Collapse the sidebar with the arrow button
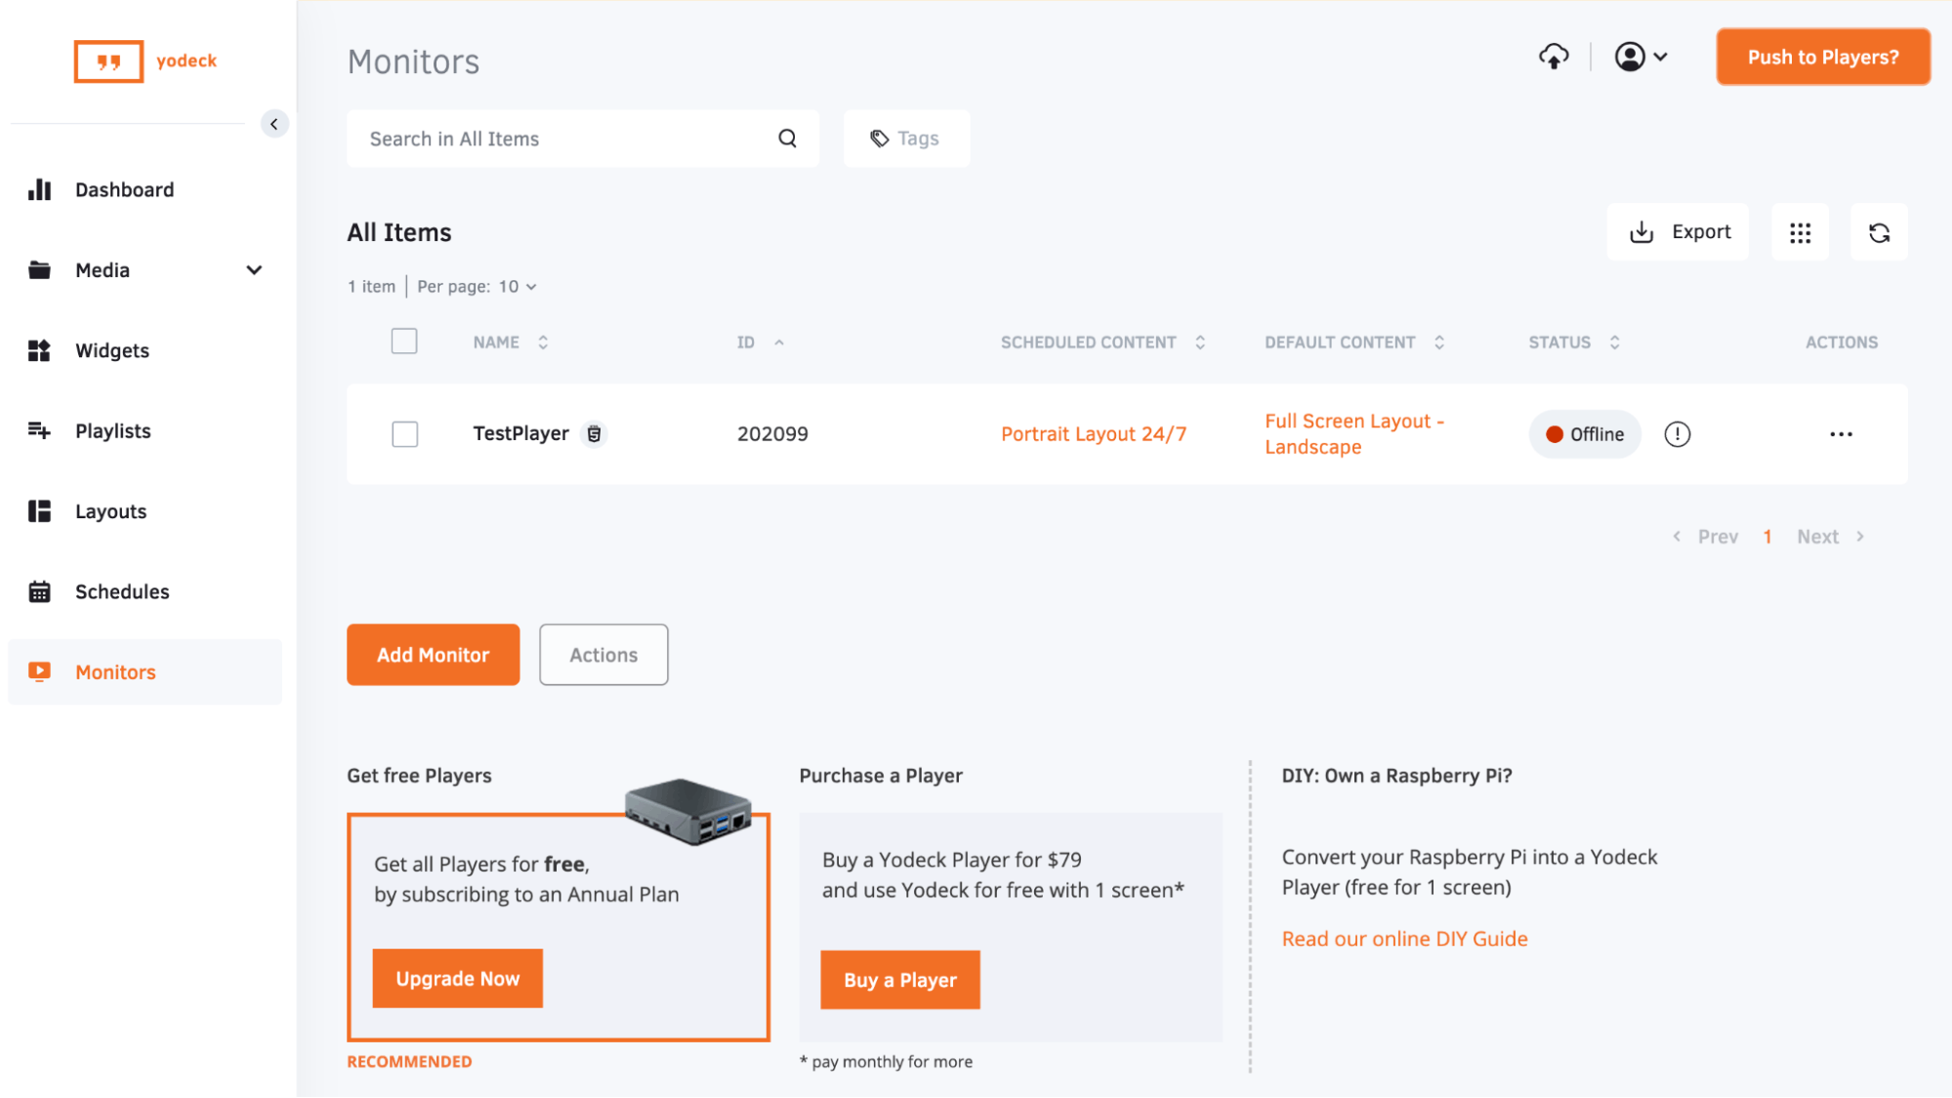Screen dimensions: 1952x1098 click(274, 124)
